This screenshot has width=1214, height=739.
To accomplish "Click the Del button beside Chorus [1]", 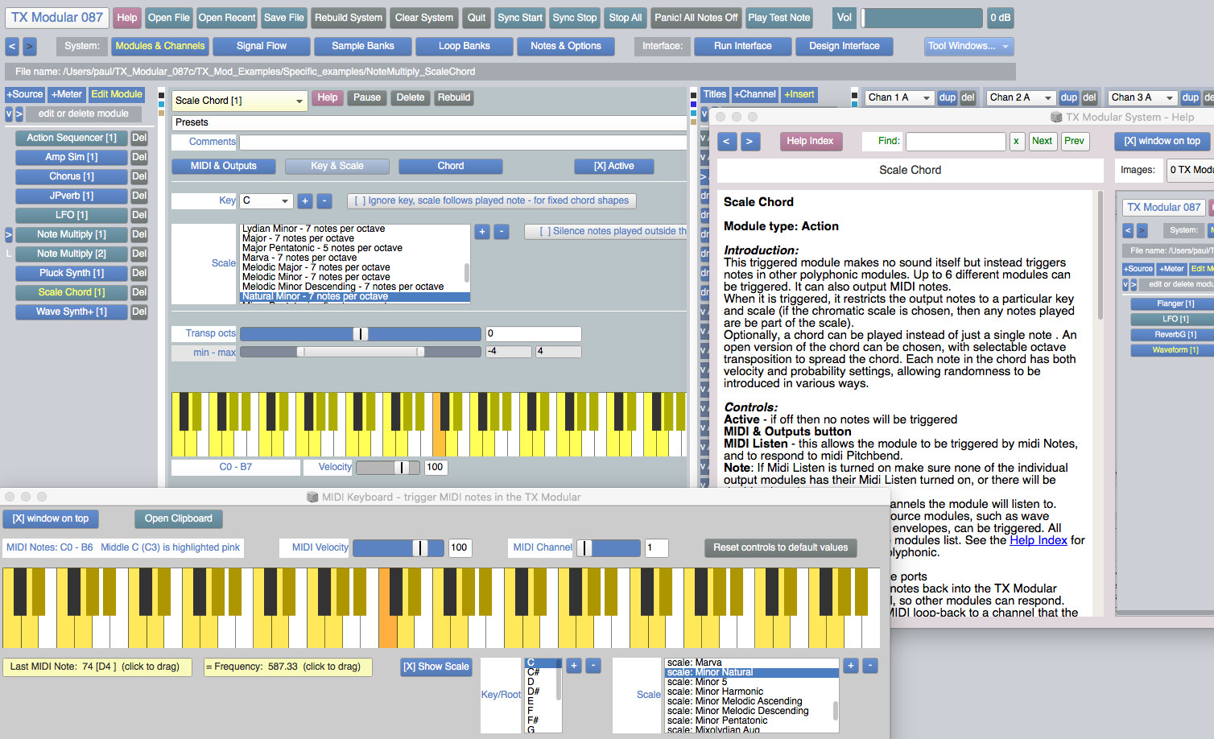I will (139, 176).
